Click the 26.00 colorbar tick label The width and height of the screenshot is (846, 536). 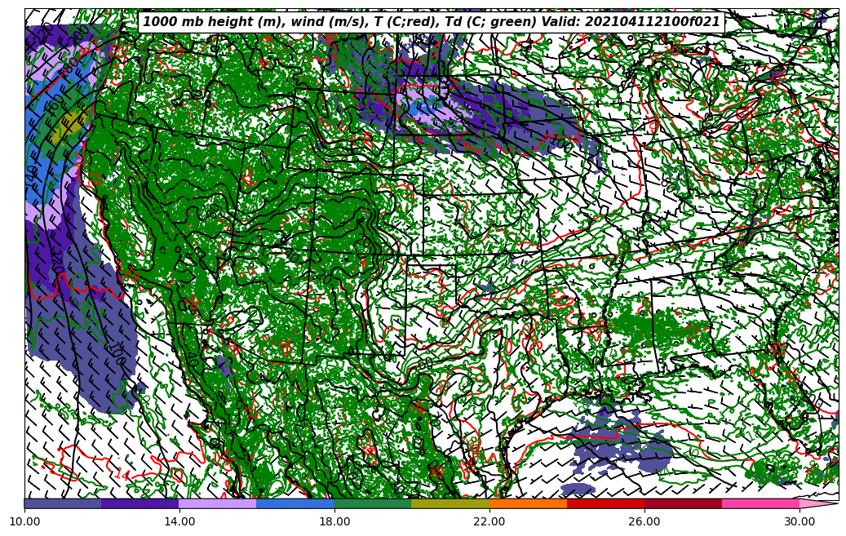(644, 521)
